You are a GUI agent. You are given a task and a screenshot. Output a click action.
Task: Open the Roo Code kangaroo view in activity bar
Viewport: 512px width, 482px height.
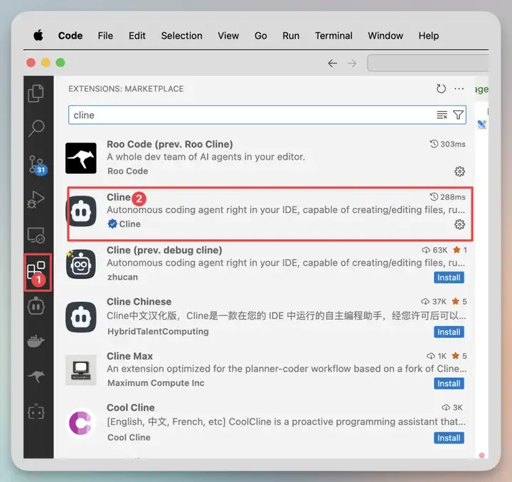36,377
